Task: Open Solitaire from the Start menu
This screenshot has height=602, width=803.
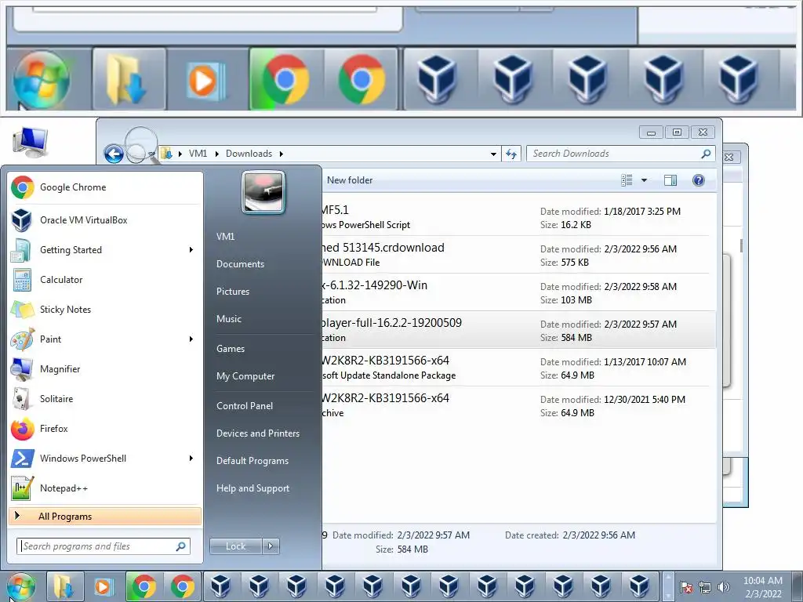Action: point(105,399)
